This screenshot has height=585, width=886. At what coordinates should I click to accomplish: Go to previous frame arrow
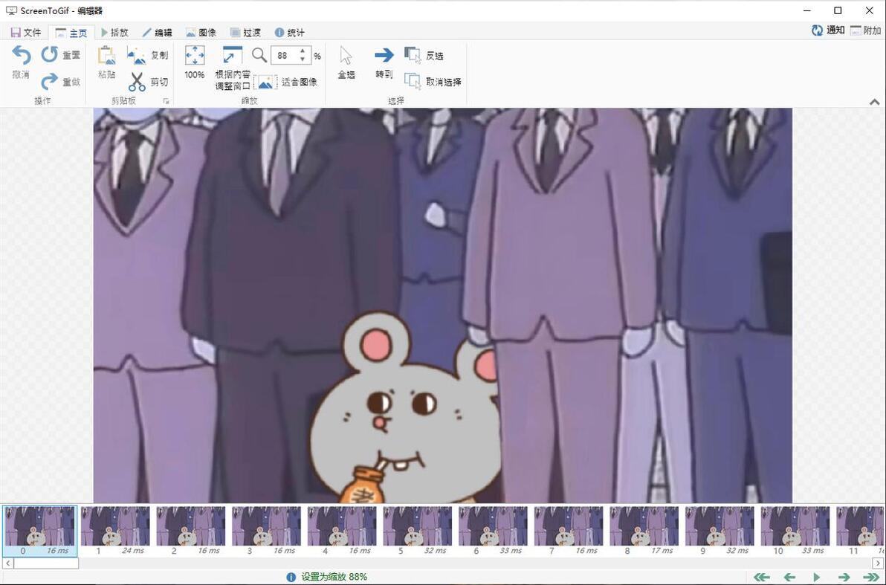click(789, 577)
